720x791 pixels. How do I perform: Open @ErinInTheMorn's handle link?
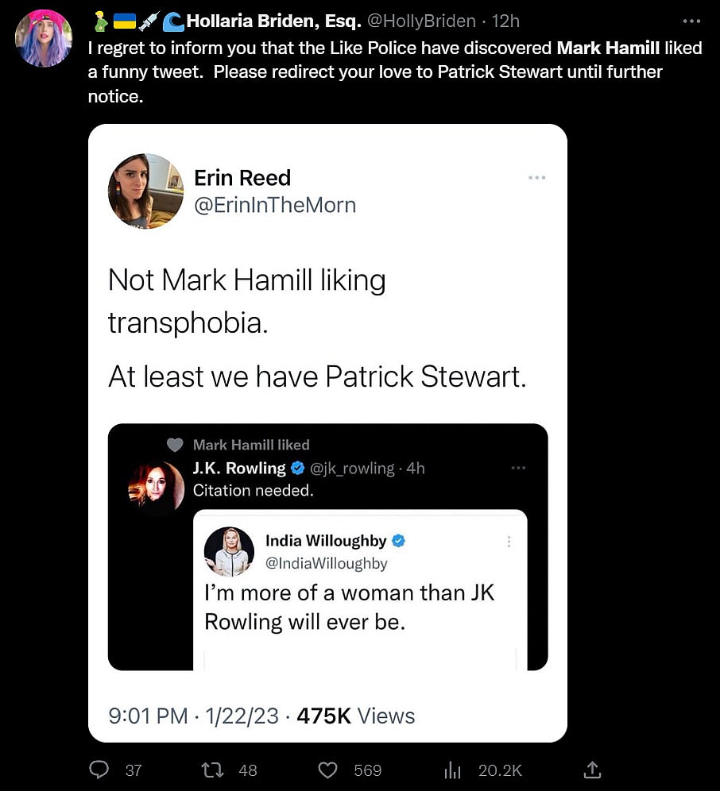276,205
